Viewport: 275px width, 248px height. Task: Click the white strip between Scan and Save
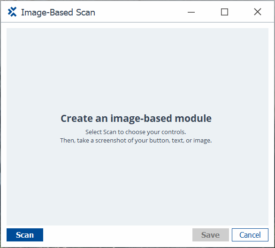pyautogui.click(x=117, y=235)
